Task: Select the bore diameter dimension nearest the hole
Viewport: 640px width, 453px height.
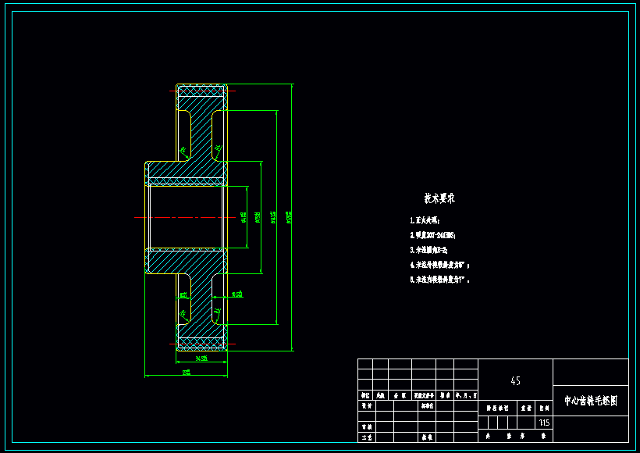Action: pos(244,217)
